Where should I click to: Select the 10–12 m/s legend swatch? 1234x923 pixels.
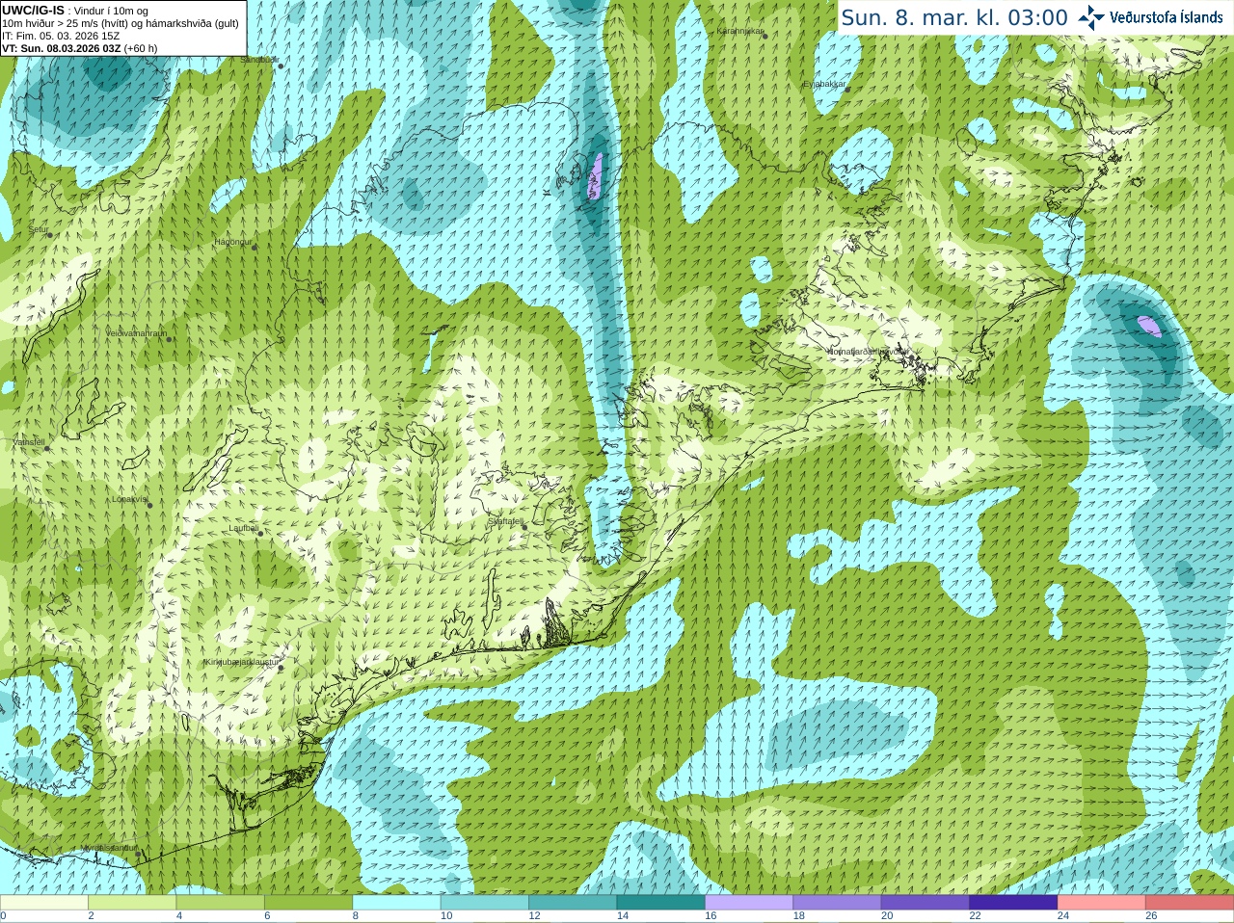pos(485,903)
